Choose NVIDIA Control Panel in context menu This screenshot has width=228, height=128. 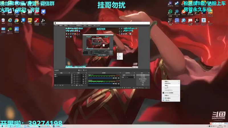171,93
